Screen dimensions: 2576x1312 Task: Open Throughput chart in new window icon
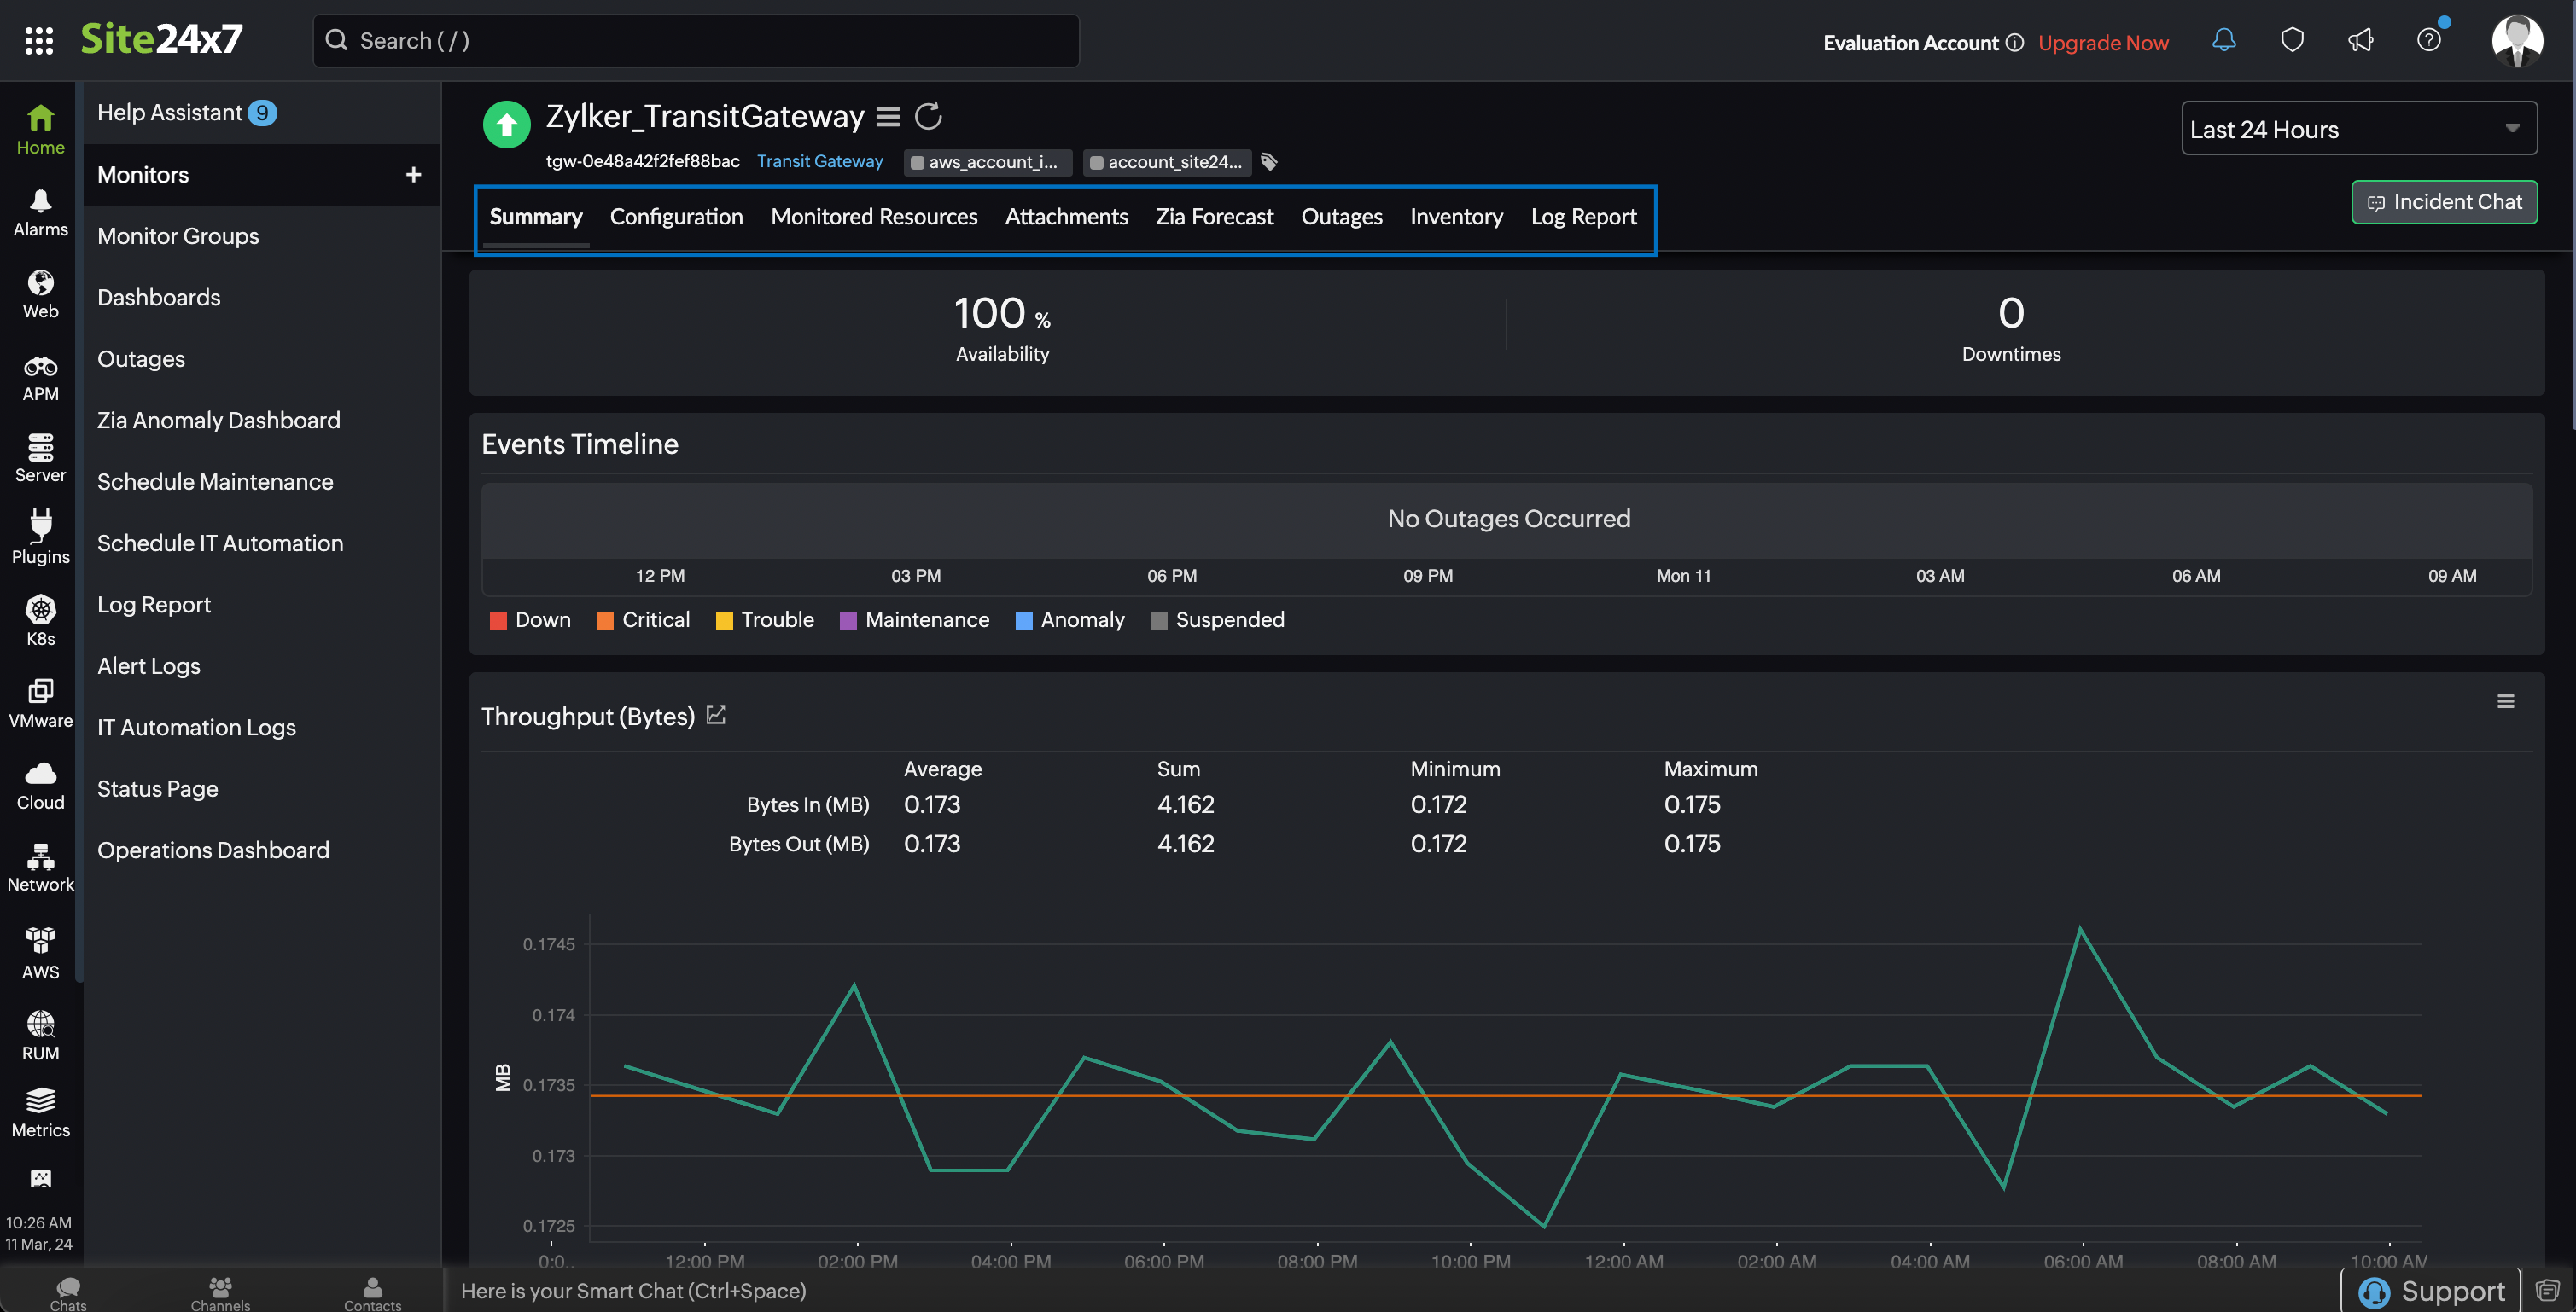tap(716, 716)
